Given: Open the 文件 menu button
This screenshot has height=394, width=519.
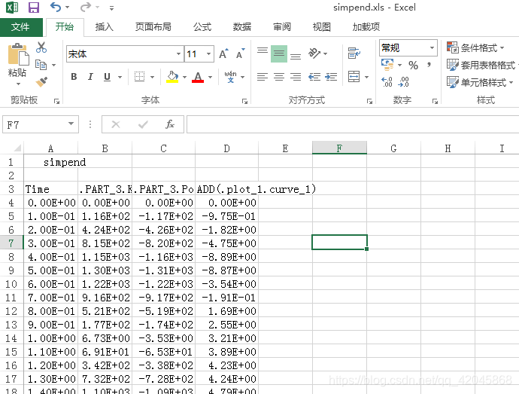Looking at the screenshot, I should pos(20,27).
